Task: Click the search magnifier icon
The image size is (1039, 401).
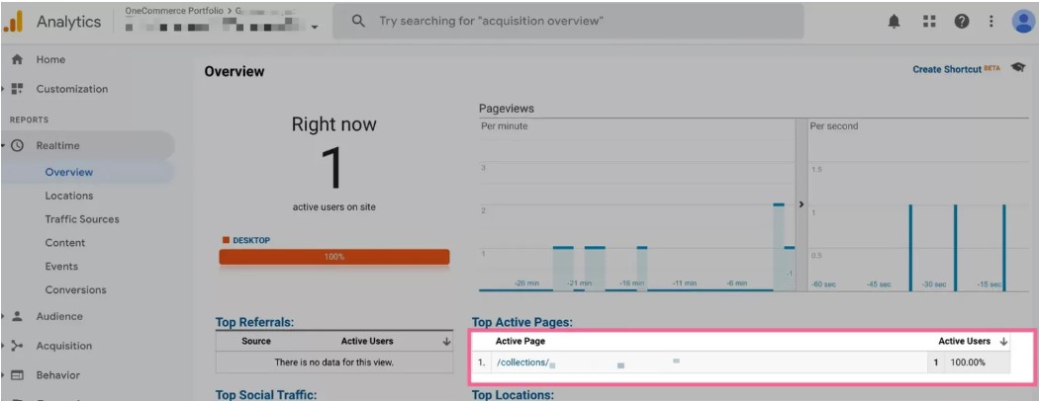Action: [358, 21]
